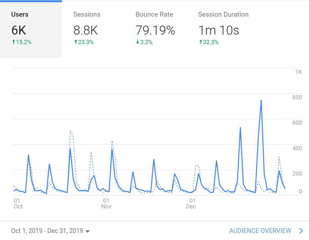This screenshot has width=309, height=240.
Task: Show the Session Duration metric tab
Action: (x=223, y=29)
